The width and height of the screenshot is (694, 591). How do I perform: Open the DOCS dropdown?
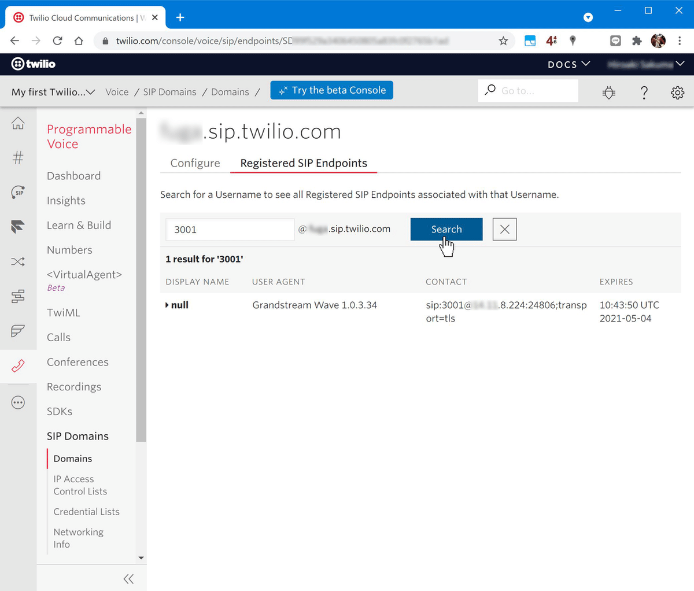coord(569,64)
